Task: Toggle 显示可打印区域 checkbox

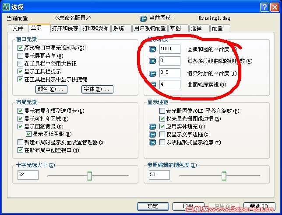Action: (20, 118)
